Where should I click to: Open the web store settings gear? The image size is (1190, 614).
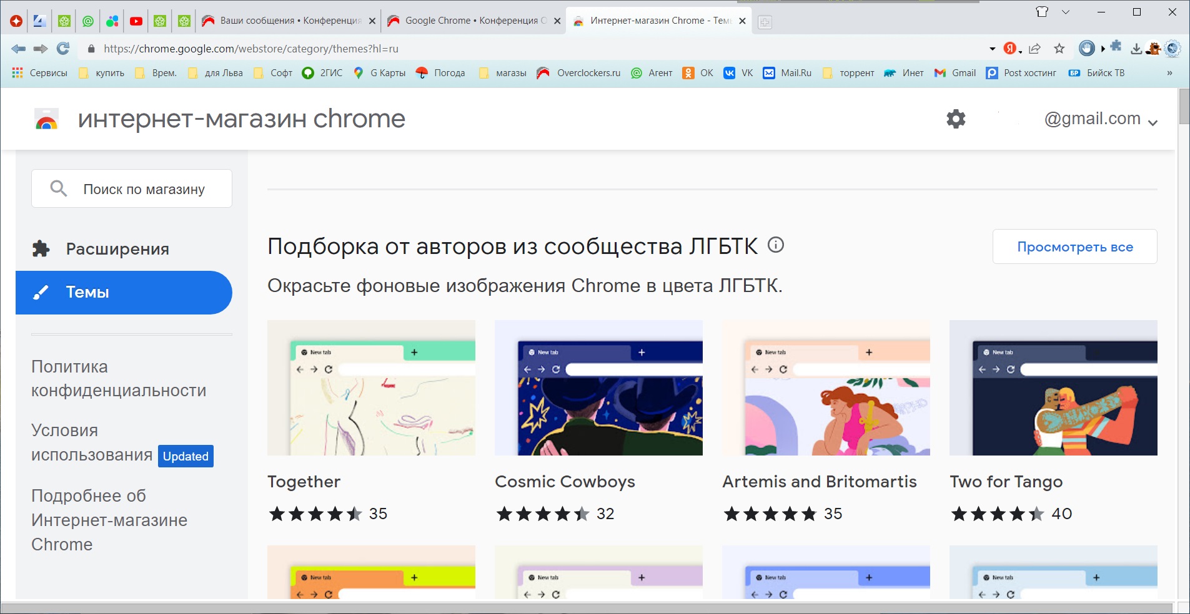point(956,119)
